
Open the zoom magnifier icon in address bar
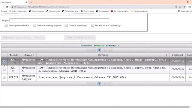click(x=176, y=7)
